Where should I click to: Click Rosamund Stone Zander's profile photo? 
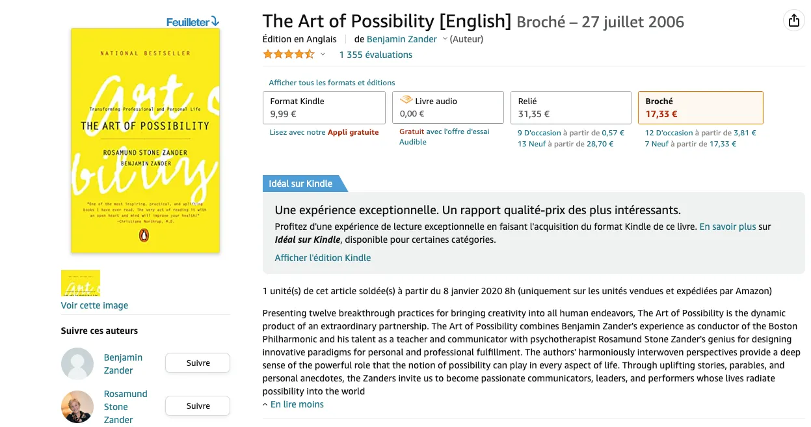[77, 406]
